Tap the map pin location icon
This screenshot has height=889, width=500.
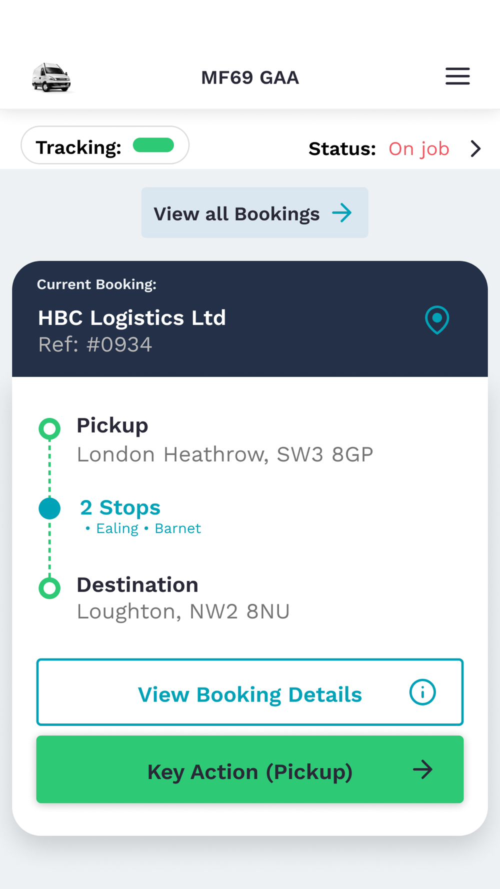(437, 319)
